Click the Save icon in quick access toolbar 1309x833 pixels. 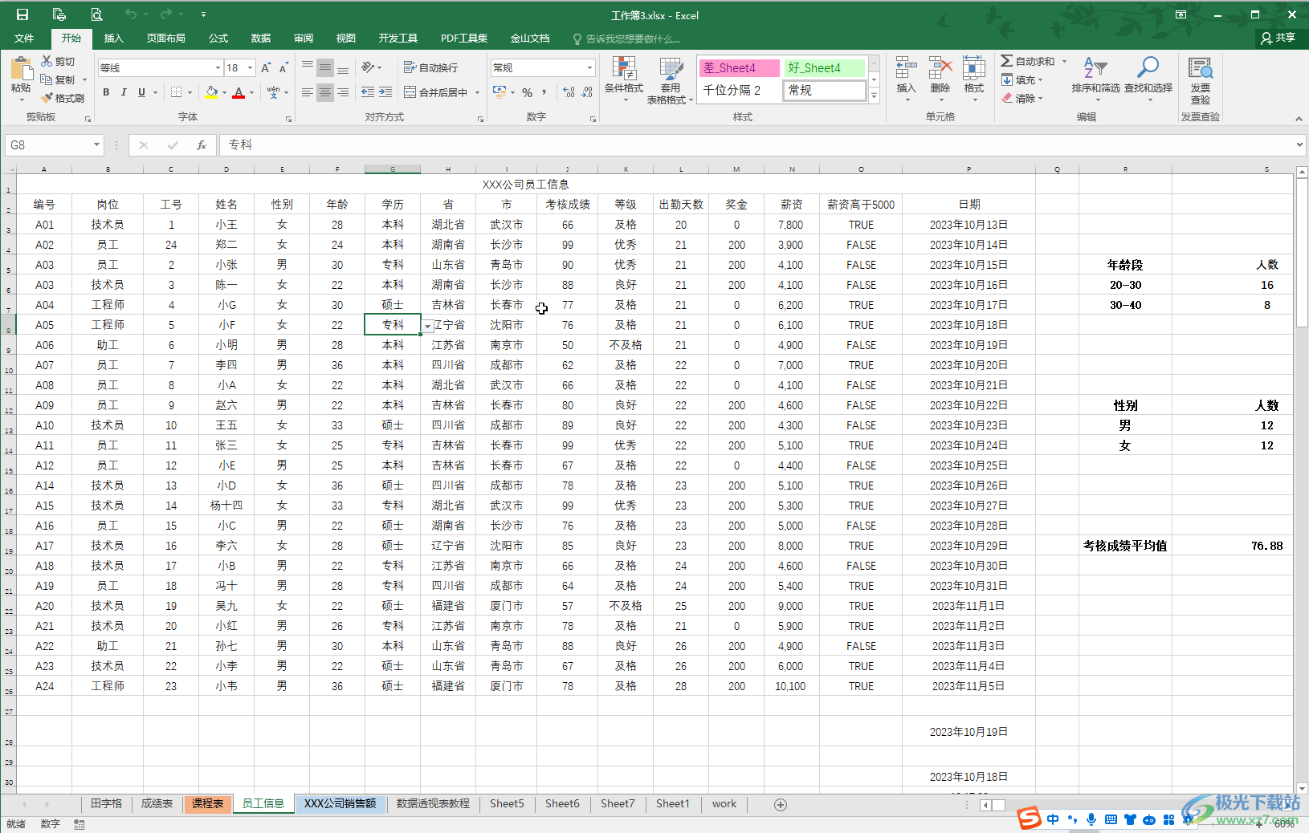pyautogui.click(x=22, y=14)
